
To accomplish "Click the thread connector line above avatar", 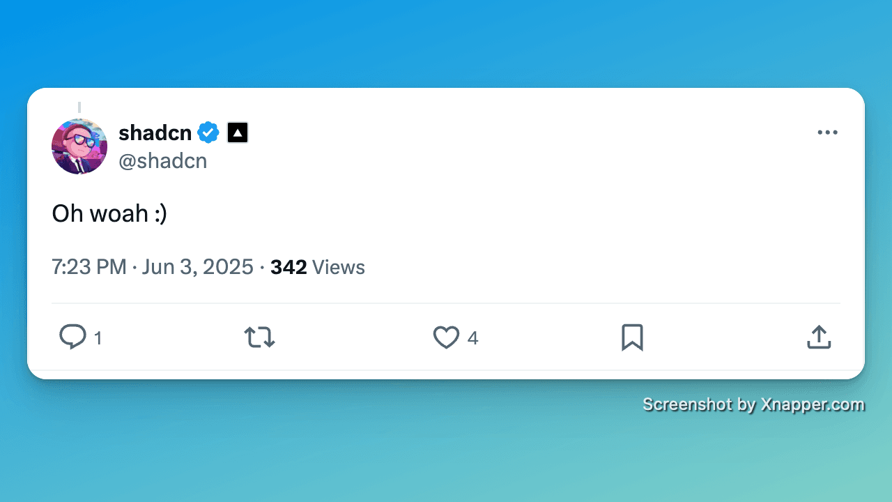I will 79,107.
